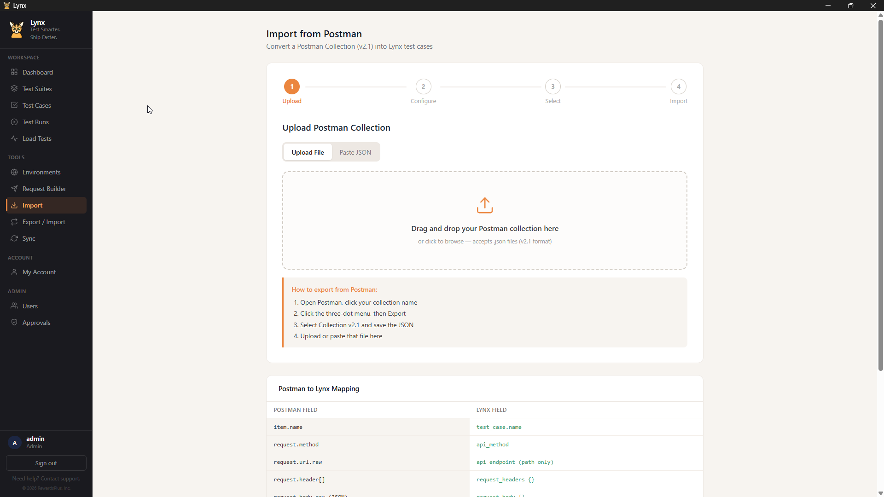Open My Account page

39,272
